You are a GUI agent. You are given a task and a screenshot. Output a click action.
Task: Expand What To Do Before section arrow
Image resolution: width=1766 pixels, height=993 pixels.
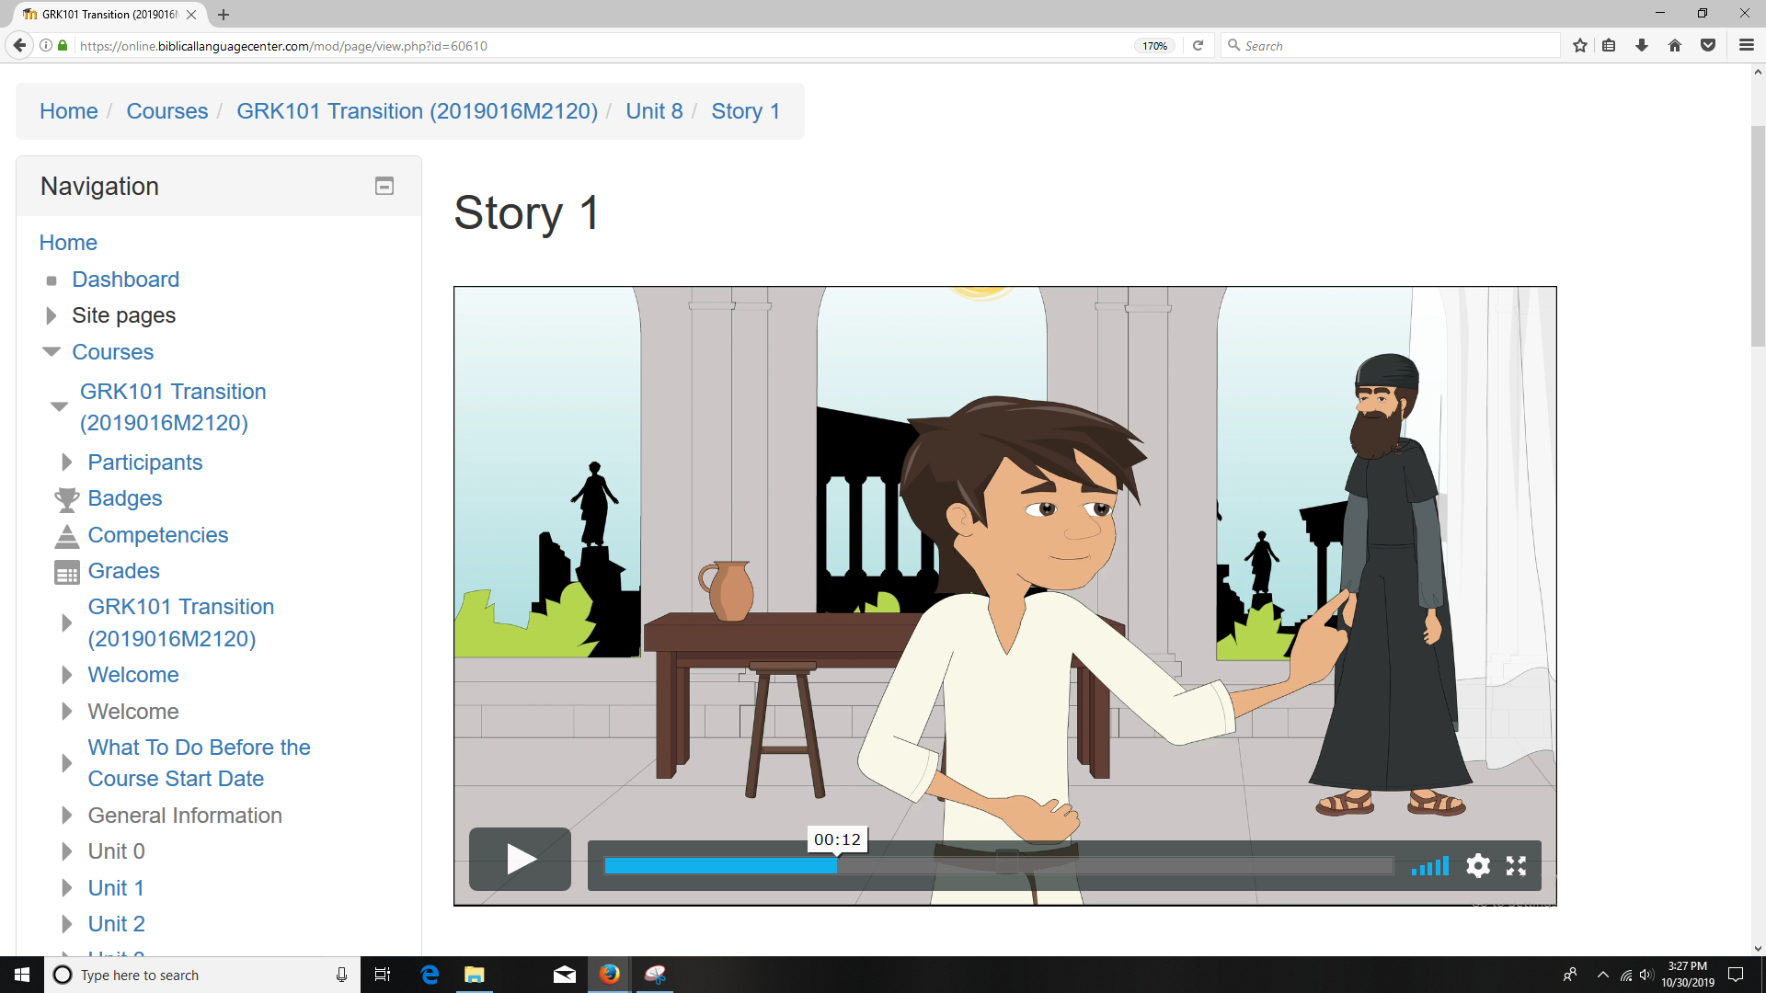click(x=67, y=763)
